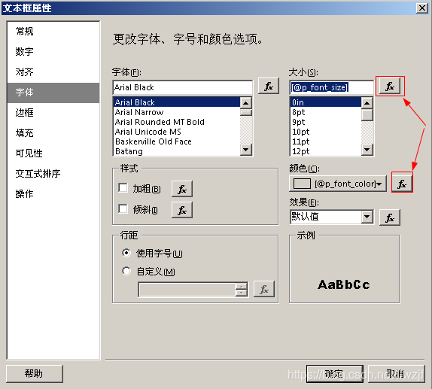The image size is (432, 389).
Task: Open the 颜色 color dropdown
Action: point(338,184)
